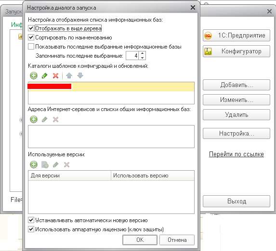Add a new Internet service address
The width and height of the screenshot is (276, 251).
click(x=33, y=120)
